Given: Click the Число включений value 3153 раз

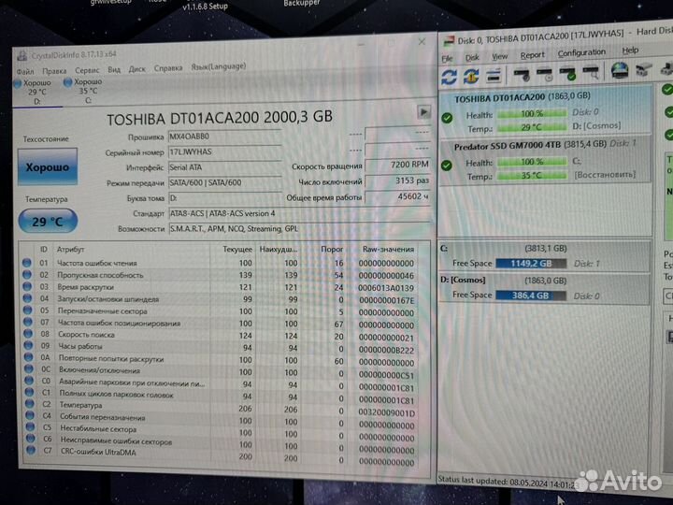Looking at the screenshot, I should (397, 180).
